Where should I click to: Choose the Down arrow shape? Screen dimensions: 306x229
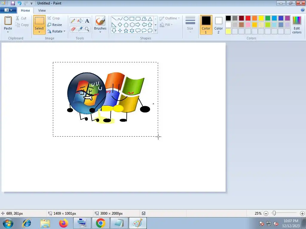click(114, 31)
